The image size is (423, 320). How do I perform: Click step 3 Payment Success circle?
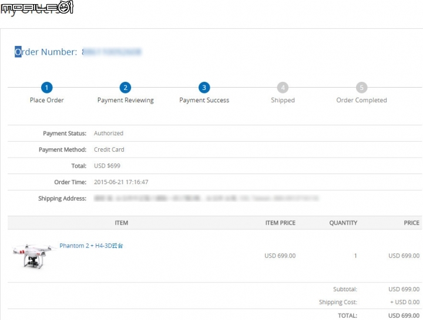tap(204, 88)
